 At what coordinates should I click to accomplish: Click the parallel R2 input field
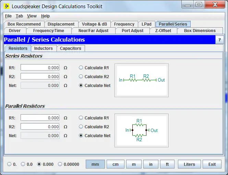[40, 127]
